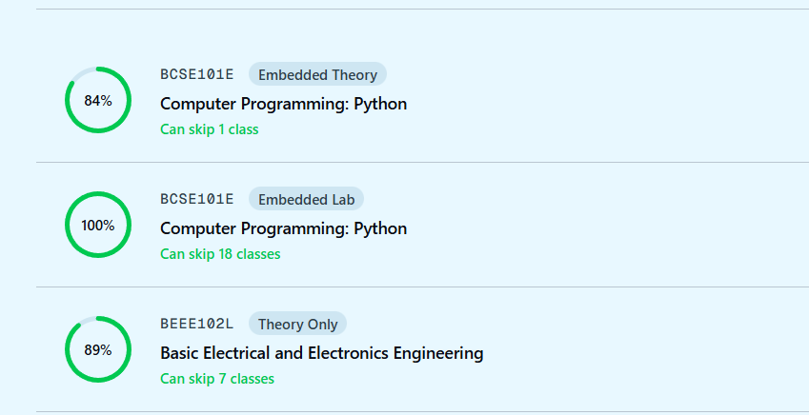
Task: Click the 'Can skip 7 classes' text
Action: pyautogui.click(x=216, y=379)
